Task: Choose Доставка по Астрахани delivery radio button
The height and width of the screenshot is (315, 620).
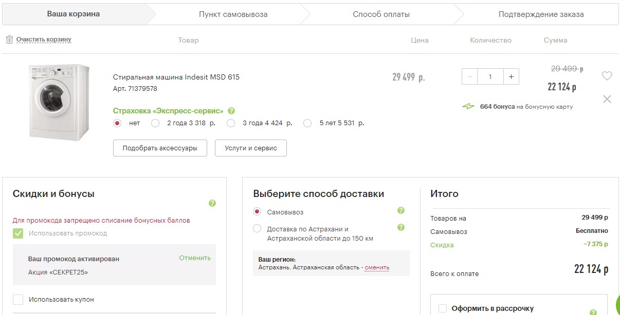Action: 257,229
